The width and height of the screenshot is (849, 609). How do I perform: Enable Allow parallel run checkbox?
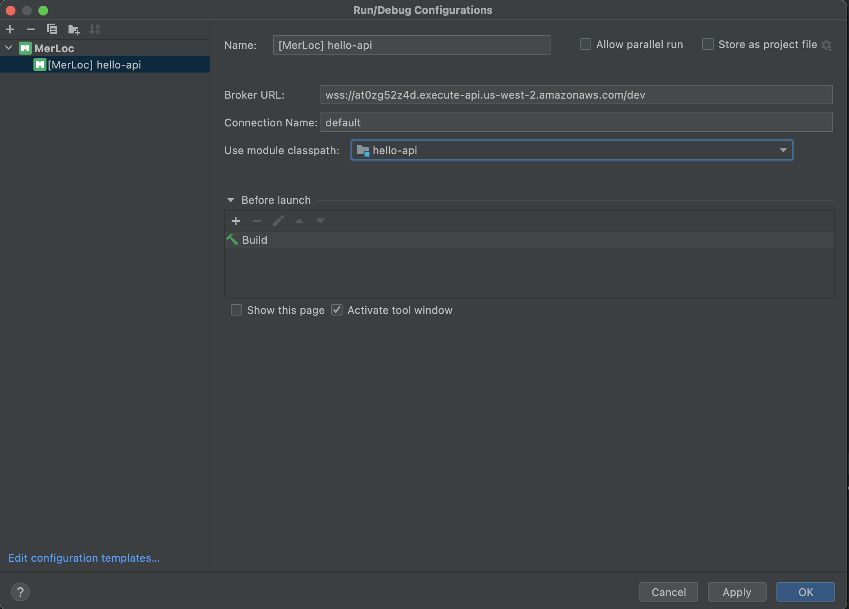[586, 44]
